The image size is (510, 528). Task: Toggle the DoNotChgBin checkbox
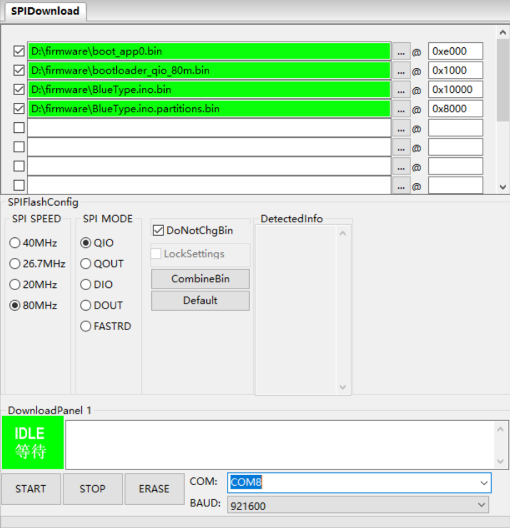pos(158,230)
